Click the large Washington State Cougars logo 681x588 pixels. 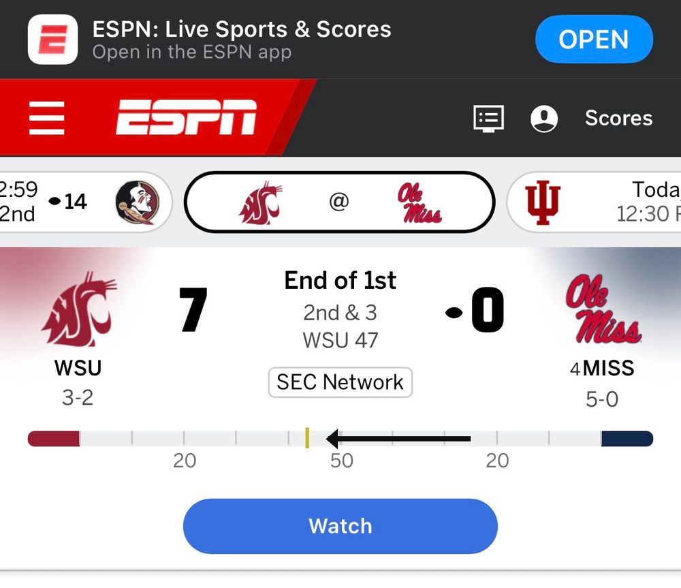click(x=79, y=309)
